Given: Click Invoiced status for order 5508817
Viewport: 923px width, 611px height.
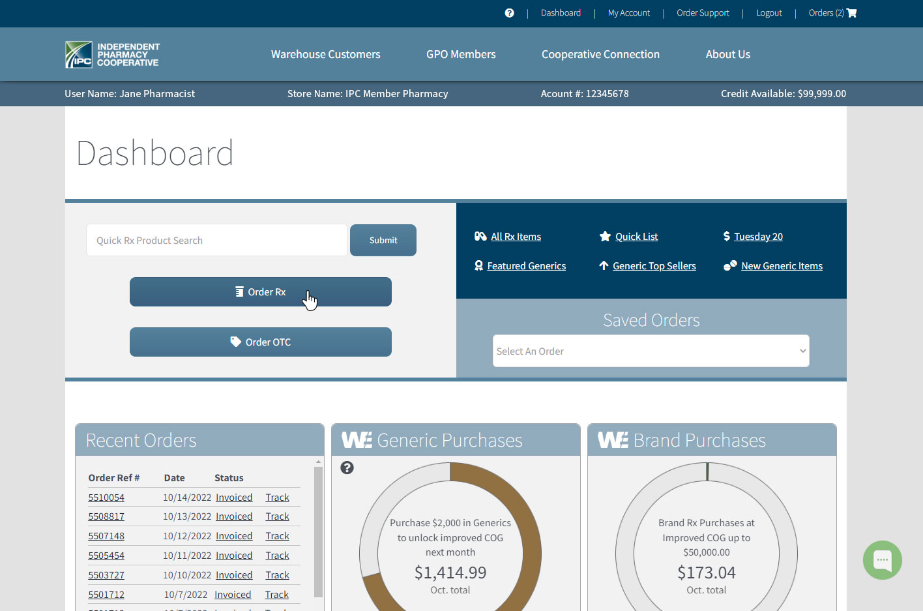Looking at the screenshot, I should (234, 516).
